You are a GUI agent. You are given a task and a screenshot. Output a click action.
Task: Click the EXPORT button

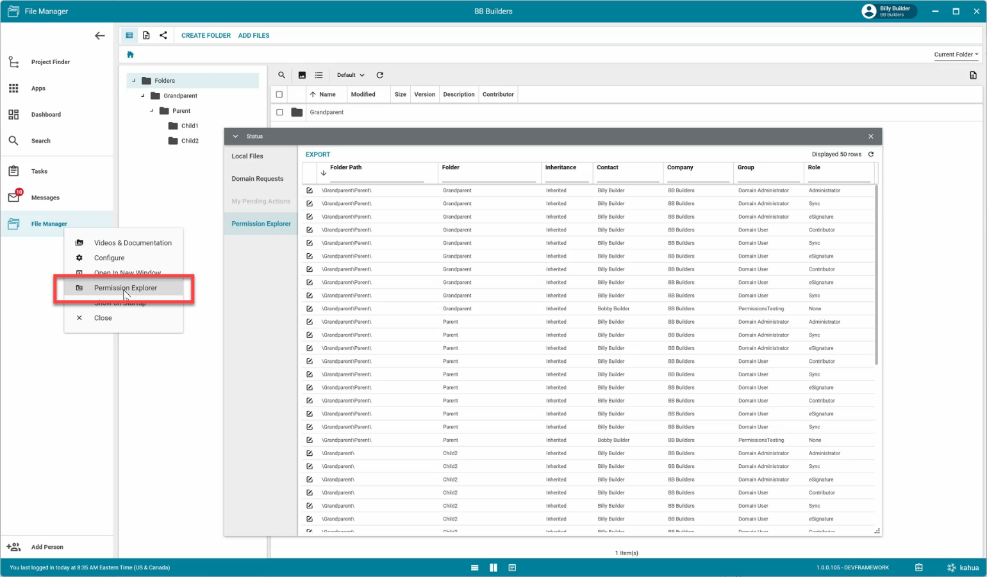(x=318, y=155)
